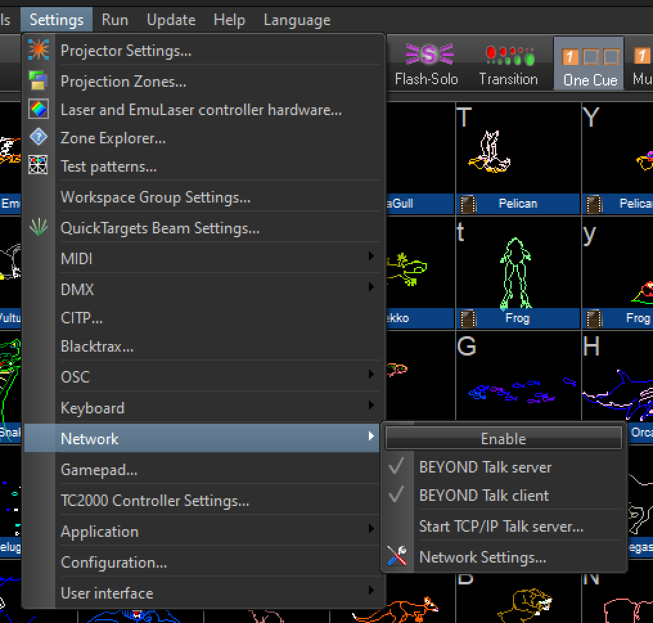This screenshot has height=623, width=653.
Task: Click the Projector Settings laser icon
Action: [39, 50]
